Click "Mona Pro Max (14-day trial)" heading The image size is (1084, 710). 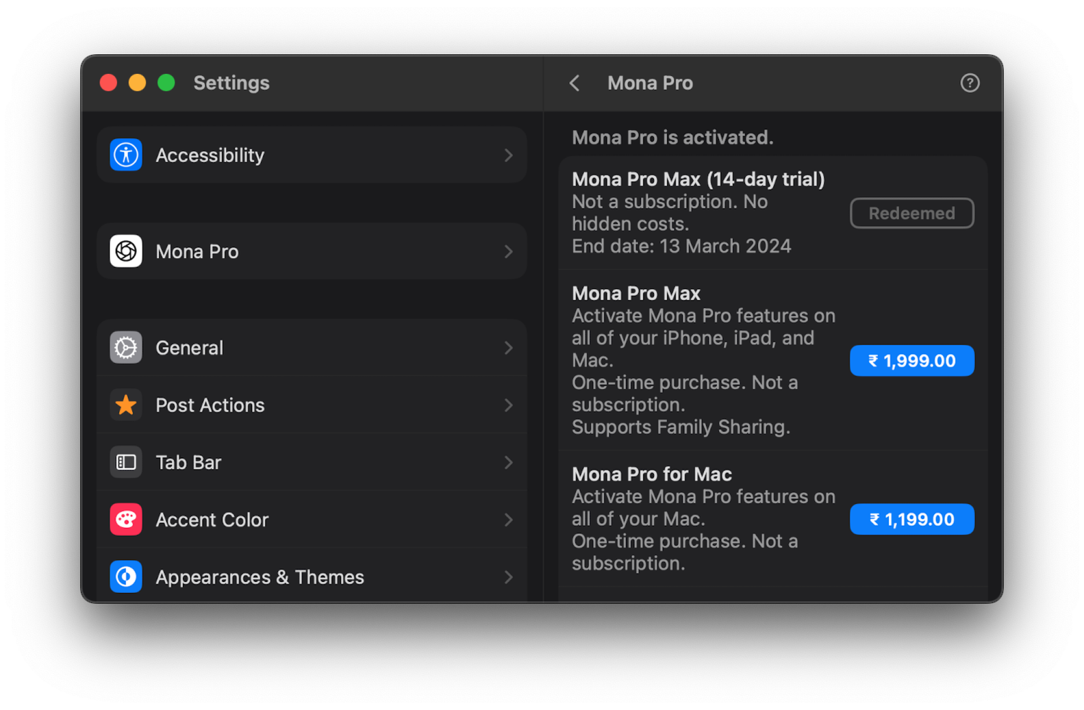click(698, 179)
